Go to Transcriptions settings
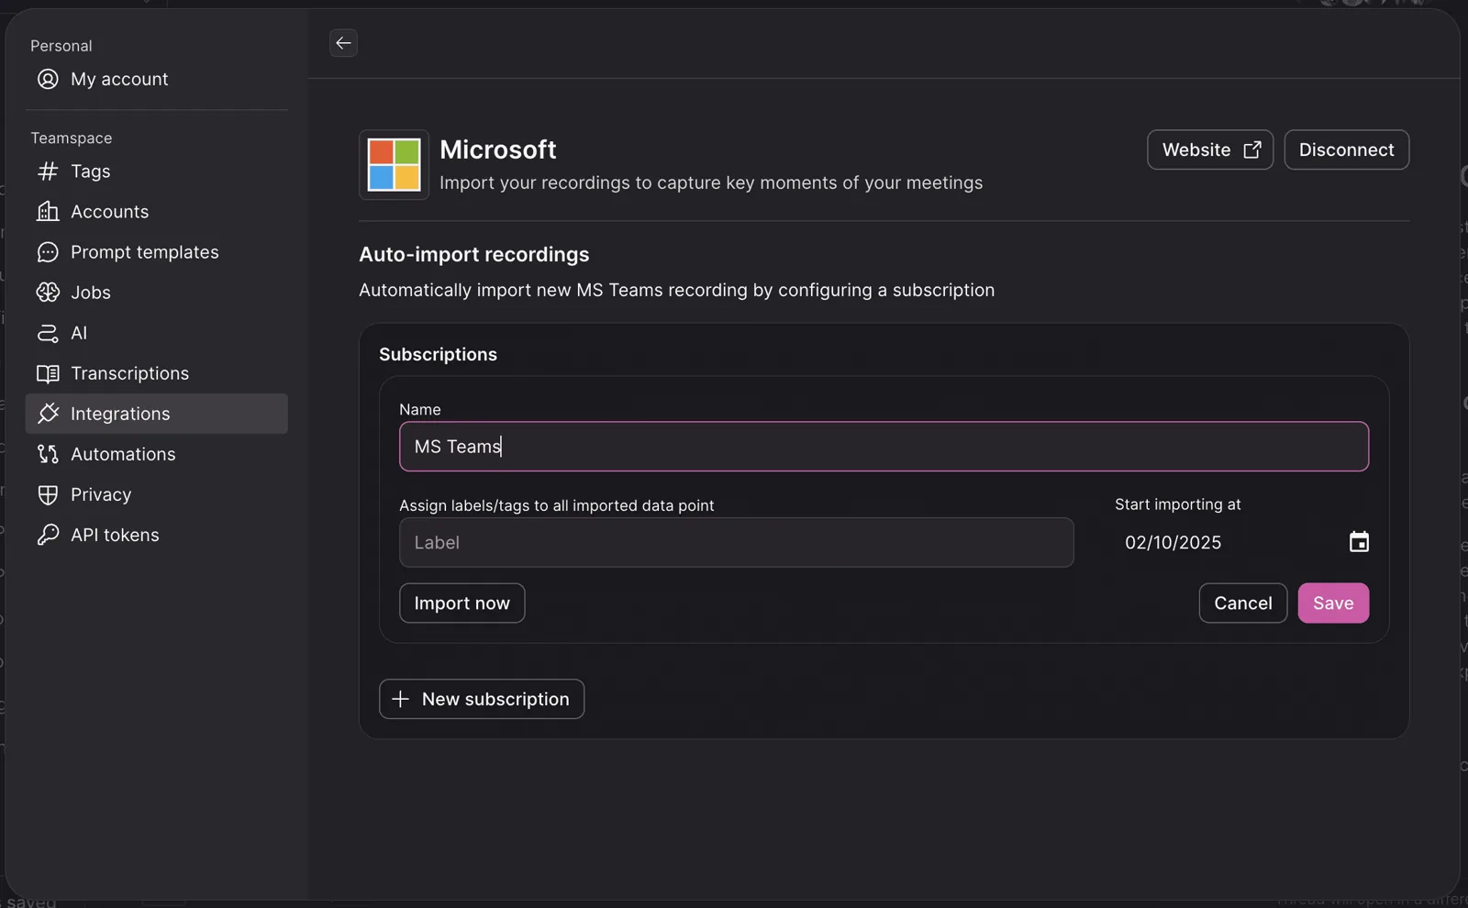 click(156, 373)
